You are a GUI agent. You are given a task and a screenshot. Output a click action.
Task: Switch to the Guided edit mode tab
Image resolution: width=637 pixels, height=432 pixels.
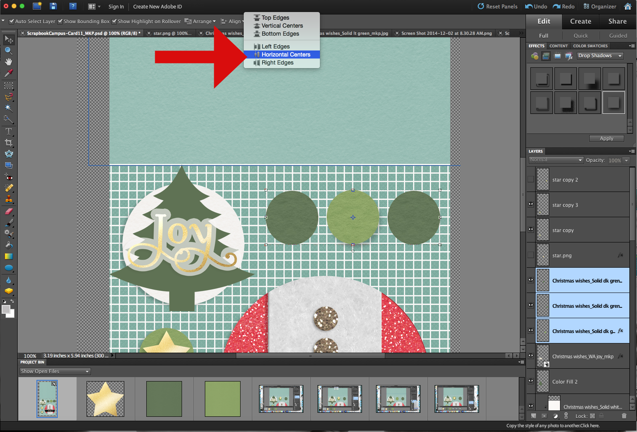point(618,36)
